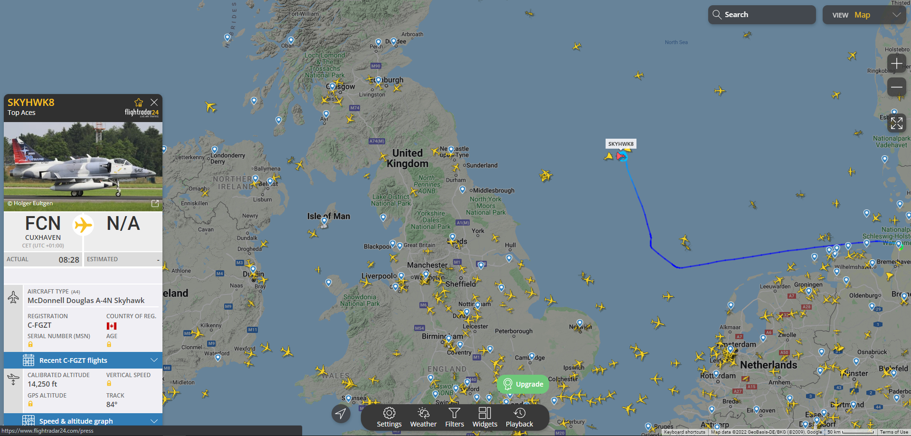Open aircraft photo in external link
The height and width of the screenshot is (436, 911).
click(155, 203)
